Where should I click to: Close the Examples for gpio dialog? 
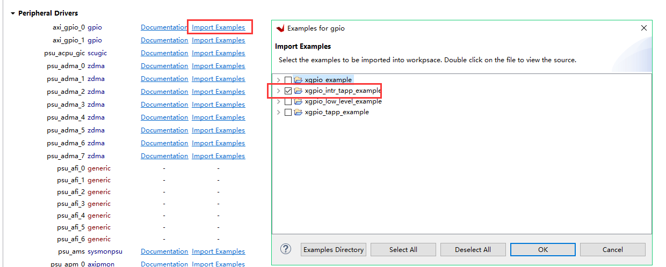tap(644, 28)
